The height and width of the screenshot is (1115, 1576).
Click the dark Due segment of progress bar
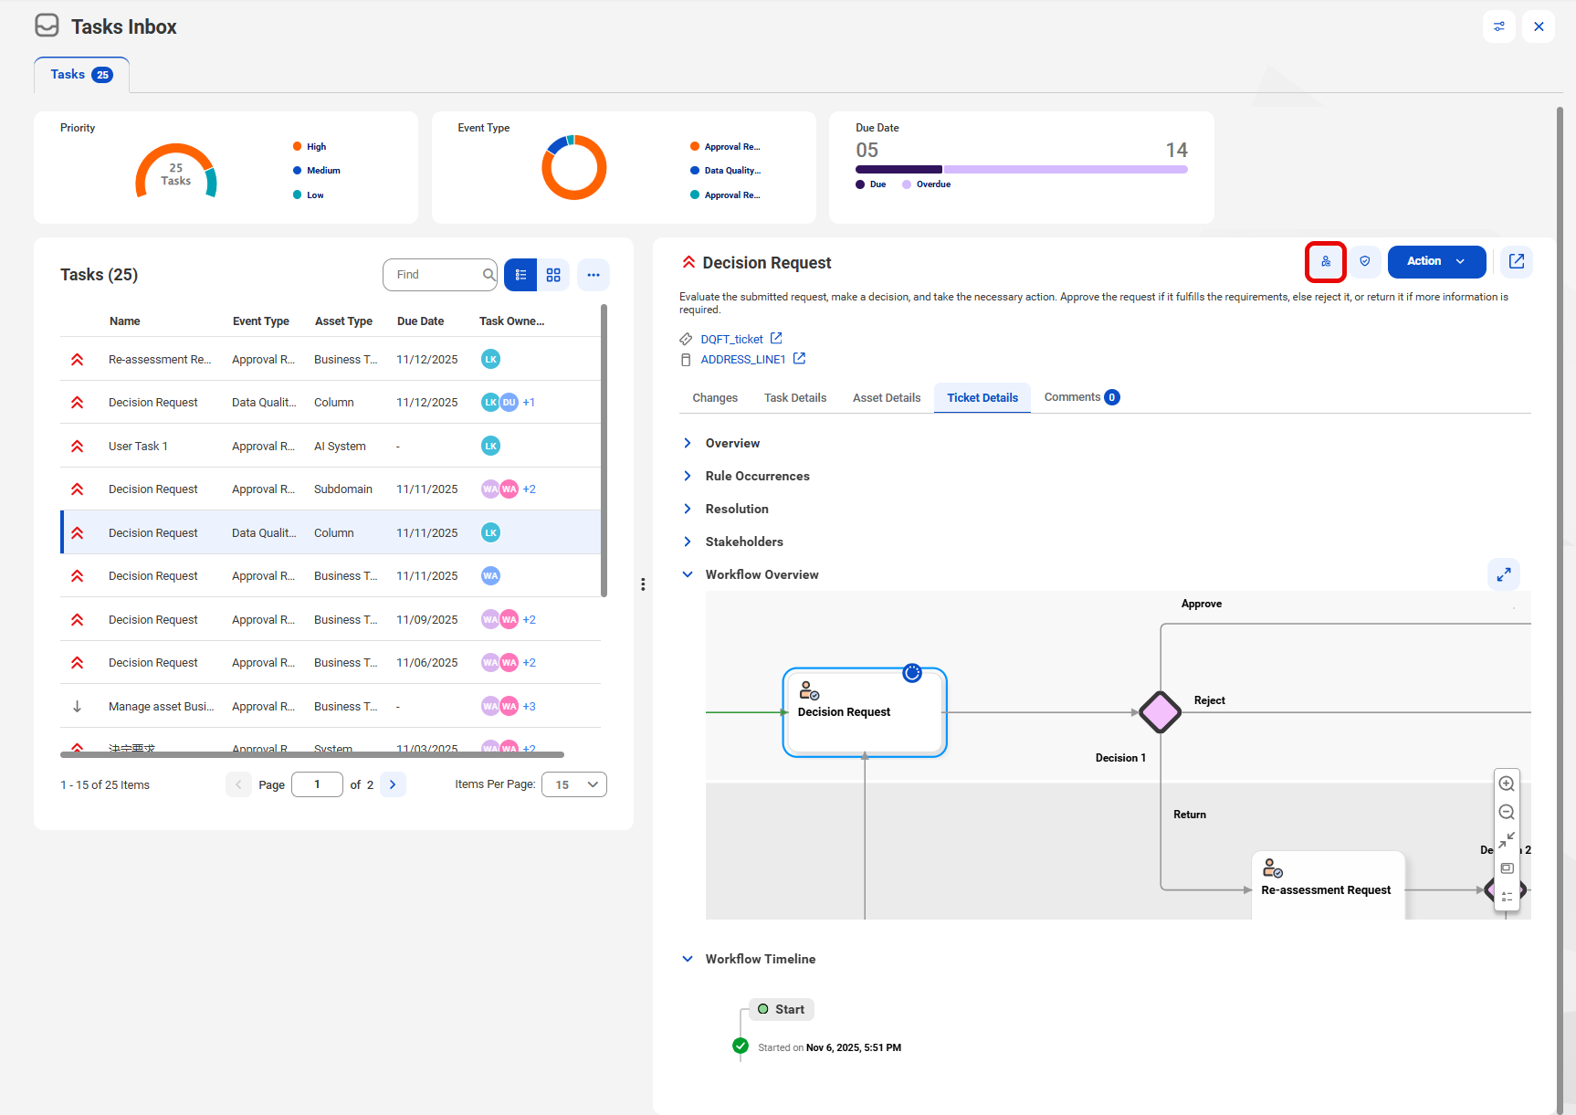pos(898,170)
